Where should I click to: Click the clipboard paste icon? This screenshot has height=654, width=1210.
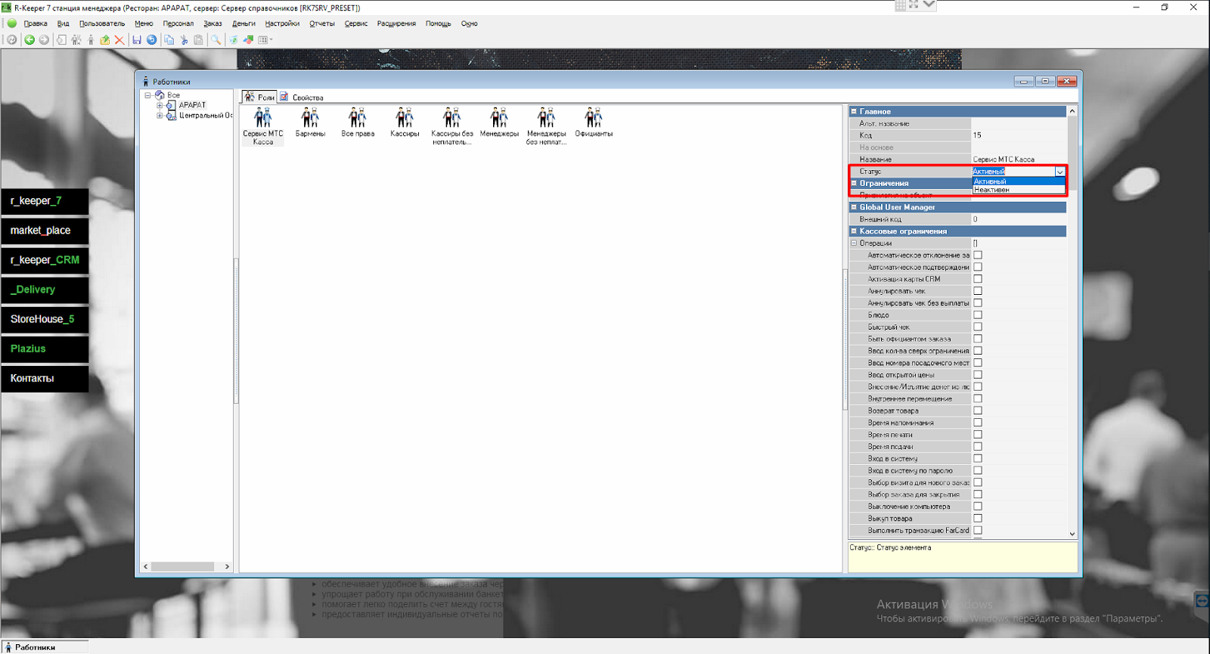point(198,40)
